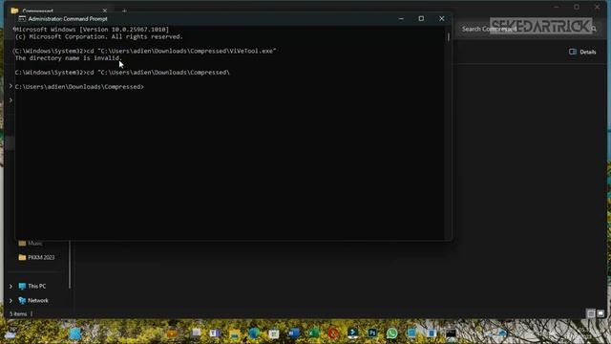
Task: Toggle the Details pane button in File Explorer
Action: [582, 52]
